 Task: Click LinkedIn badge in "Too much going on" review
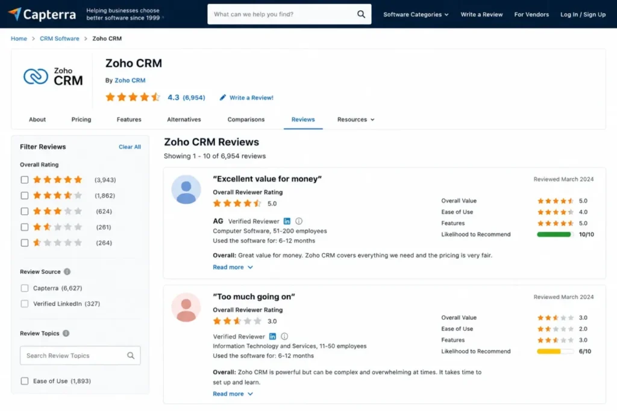[x=272, y=336]
